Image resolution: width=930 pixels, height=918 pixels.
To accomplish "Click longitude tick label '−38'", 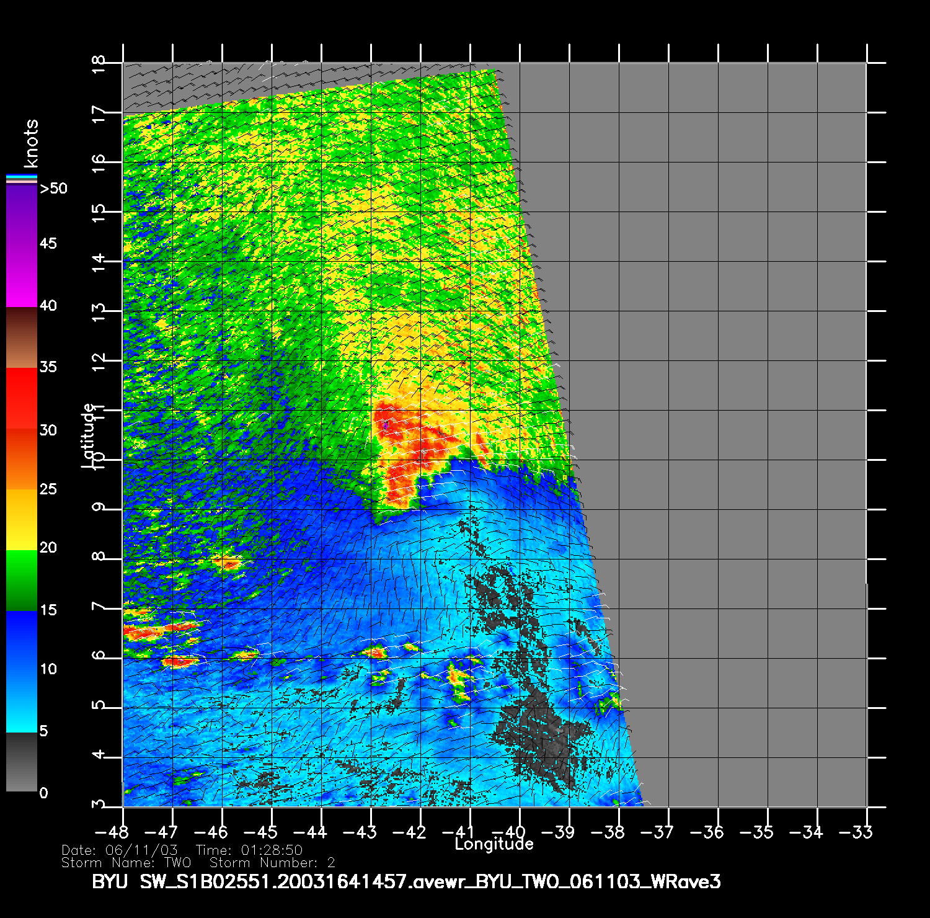I will pos(608,832).
